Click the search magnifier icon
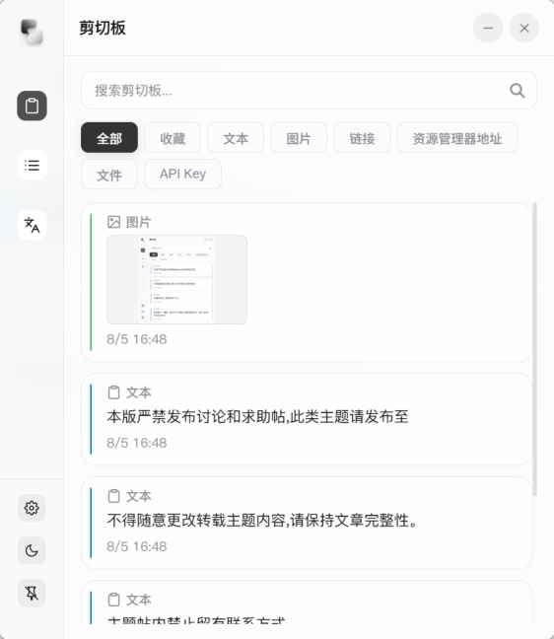 click(x=517, y=91)
